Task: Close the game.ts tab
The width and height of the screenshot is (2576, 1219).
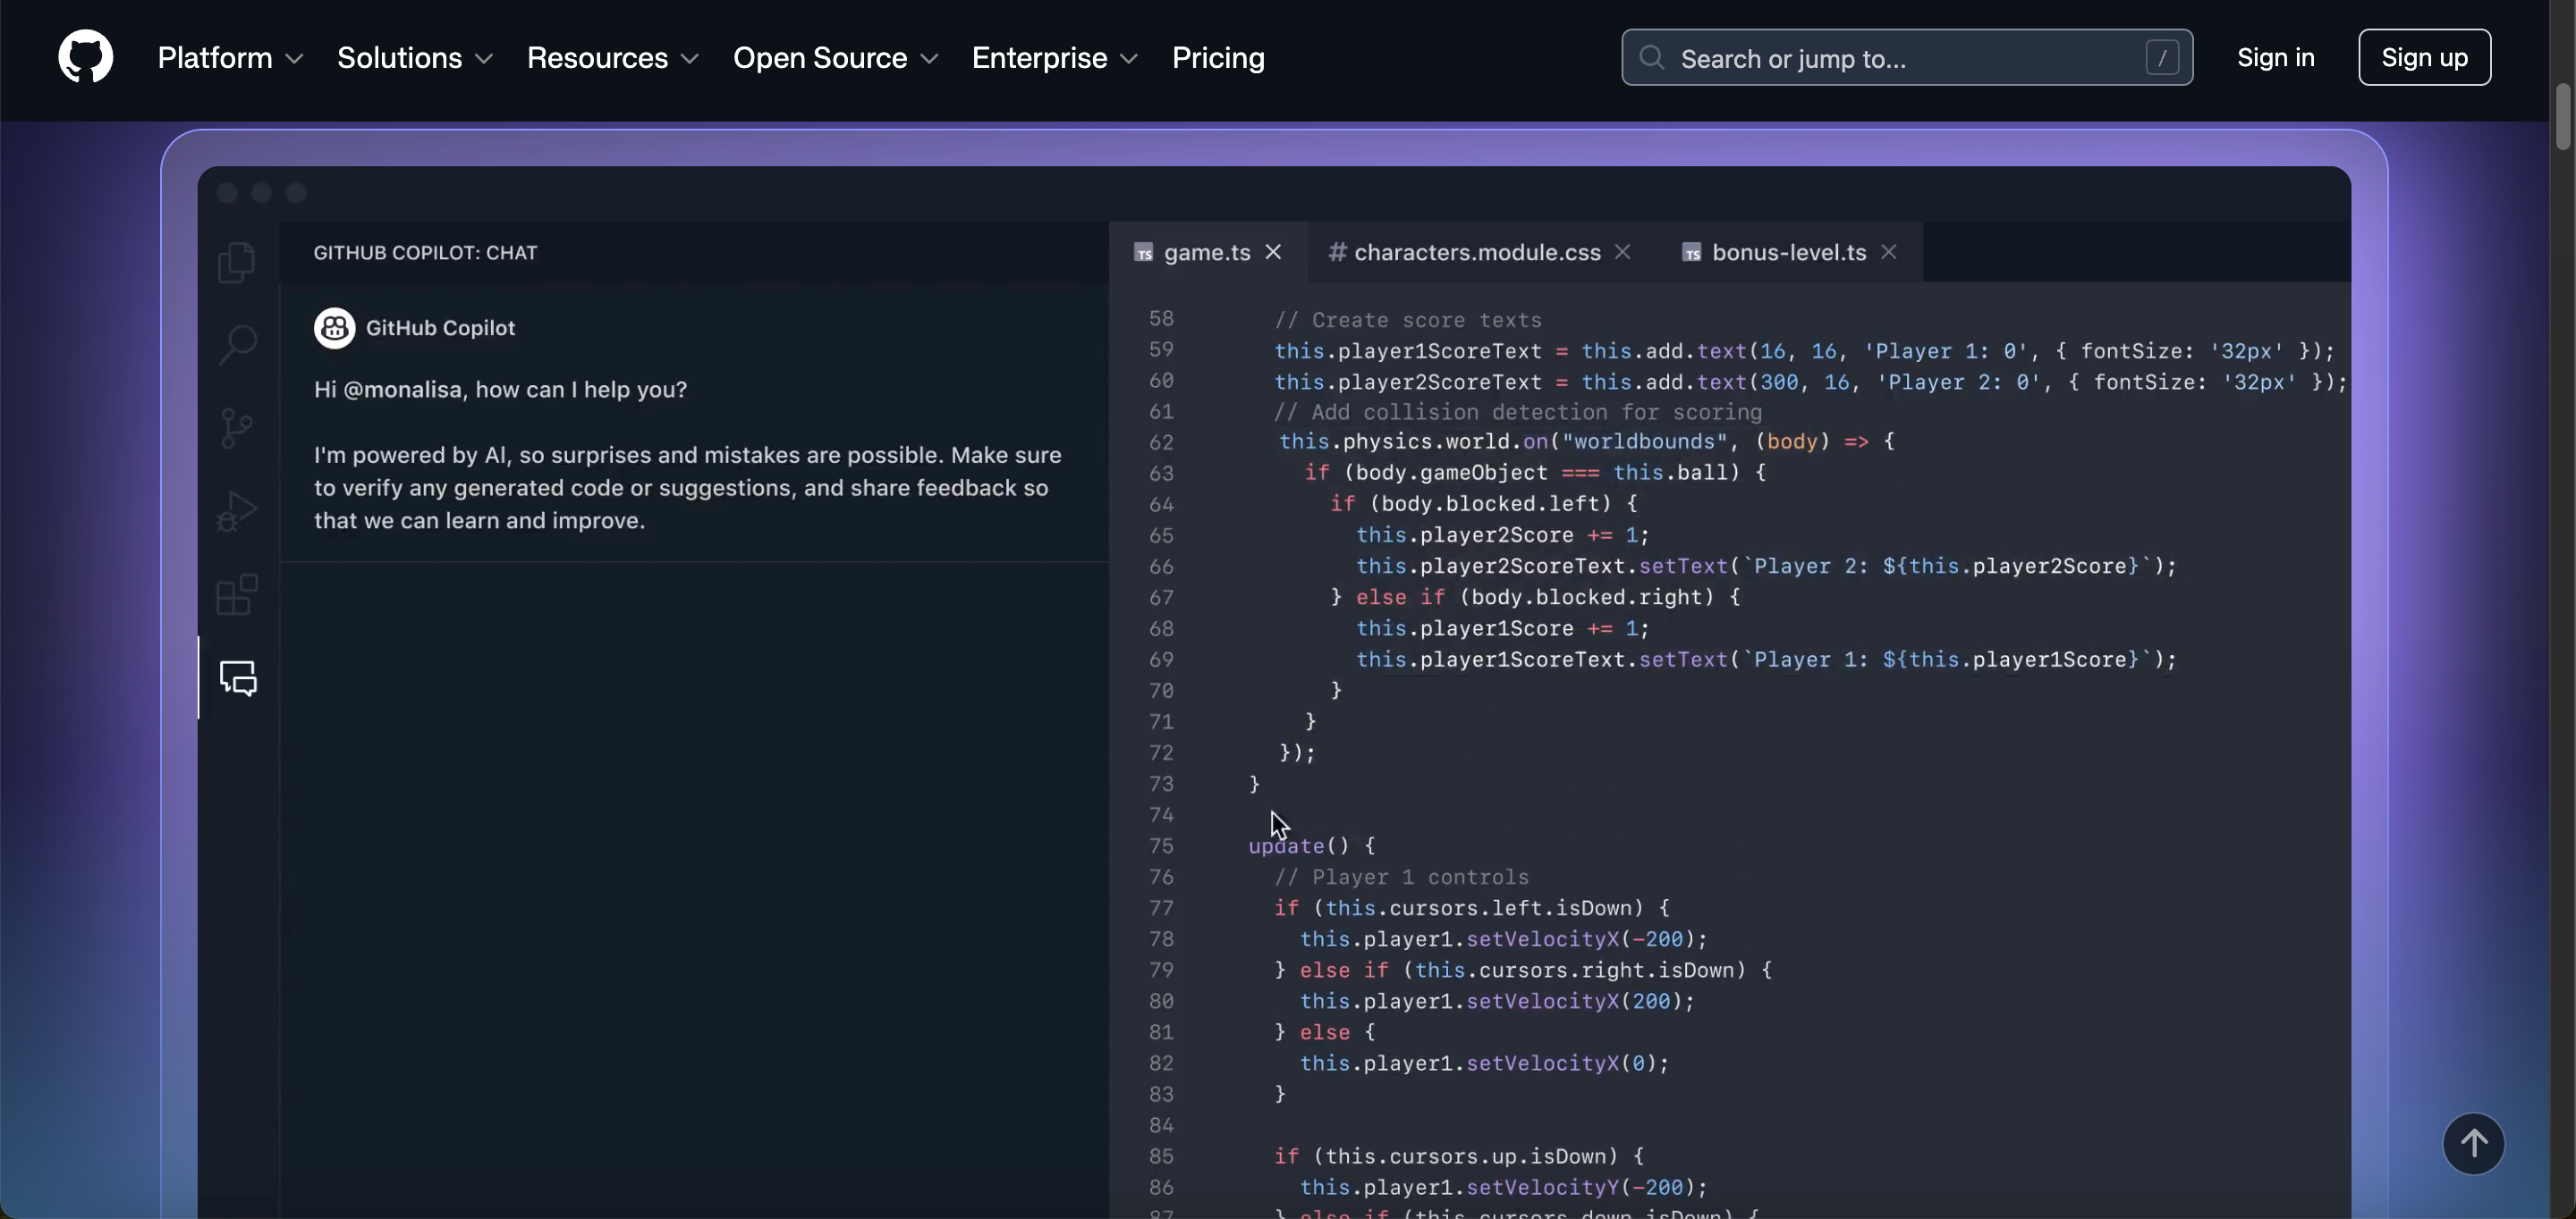Action: [x=1273, y=252]
